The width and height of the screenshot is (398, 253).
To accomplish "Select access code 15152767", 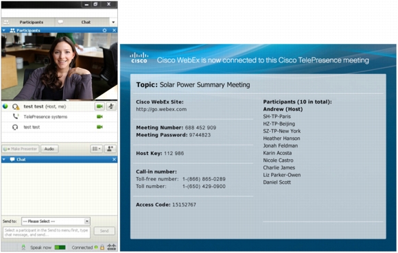I will (184, 204).
